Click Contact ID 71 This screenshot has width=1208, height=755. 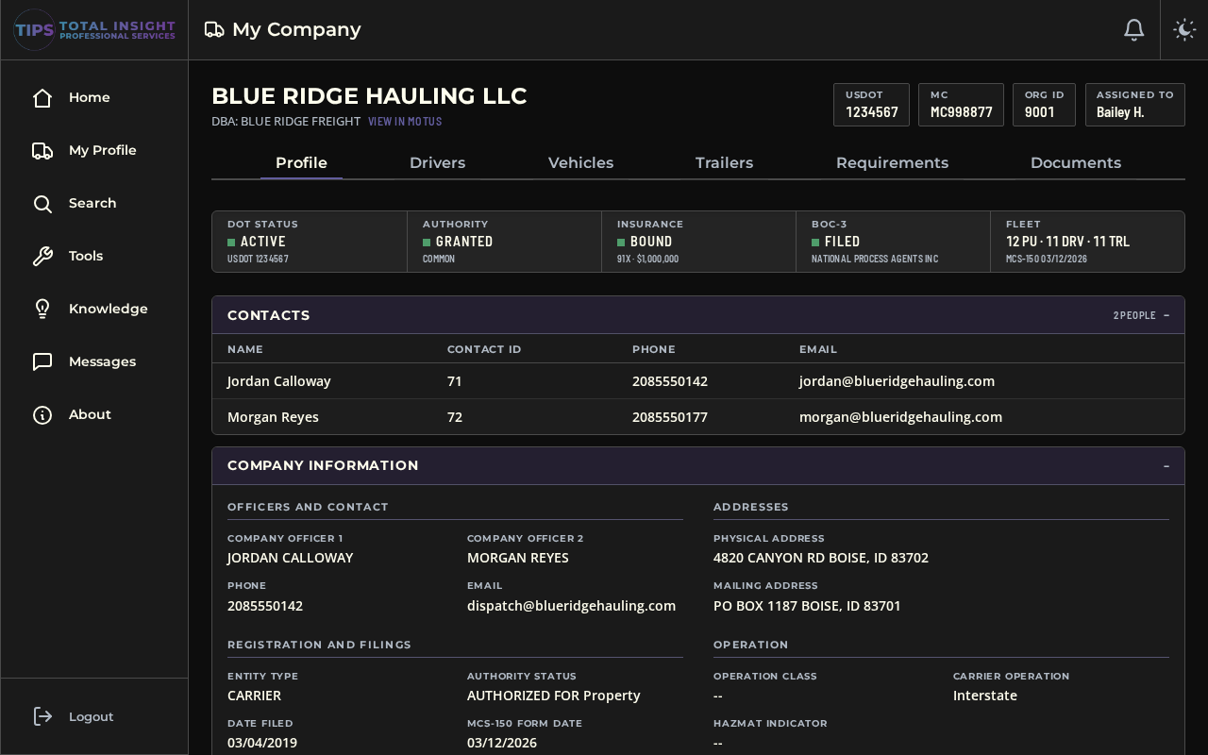tap(455, 381)
